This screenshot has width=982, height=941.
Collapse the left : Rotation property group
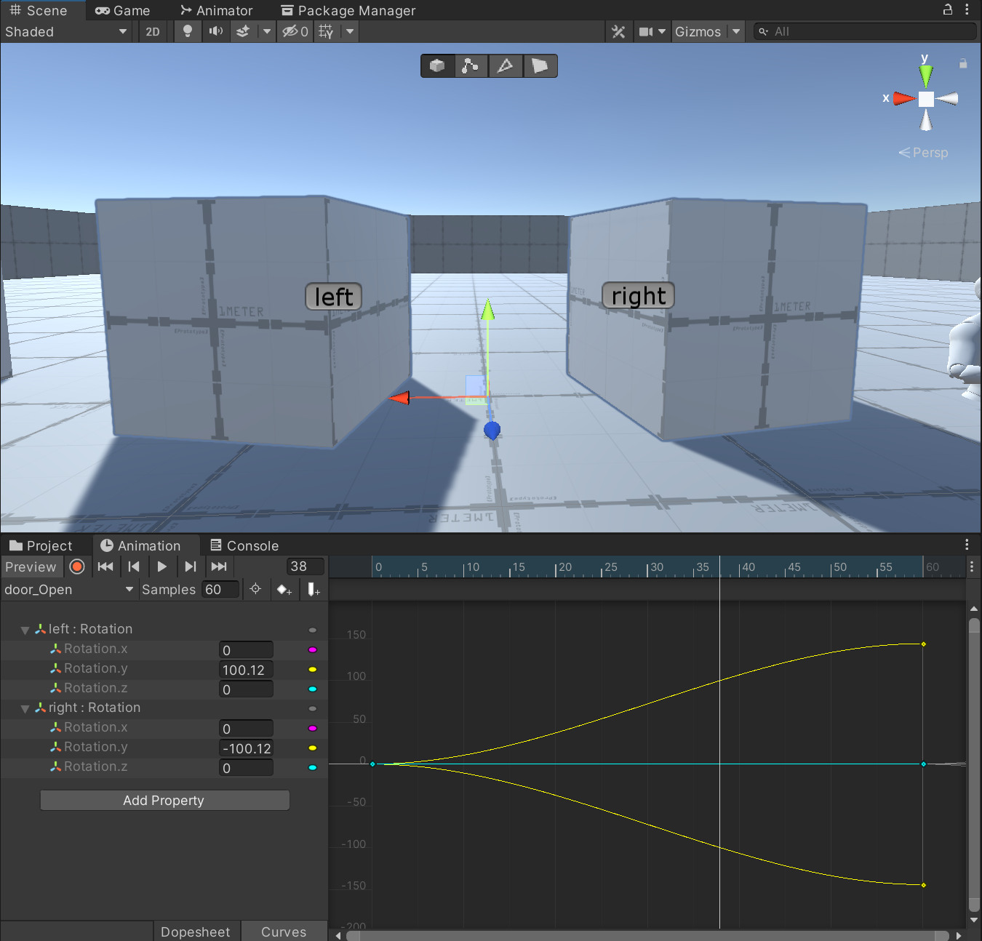(25, 630)
